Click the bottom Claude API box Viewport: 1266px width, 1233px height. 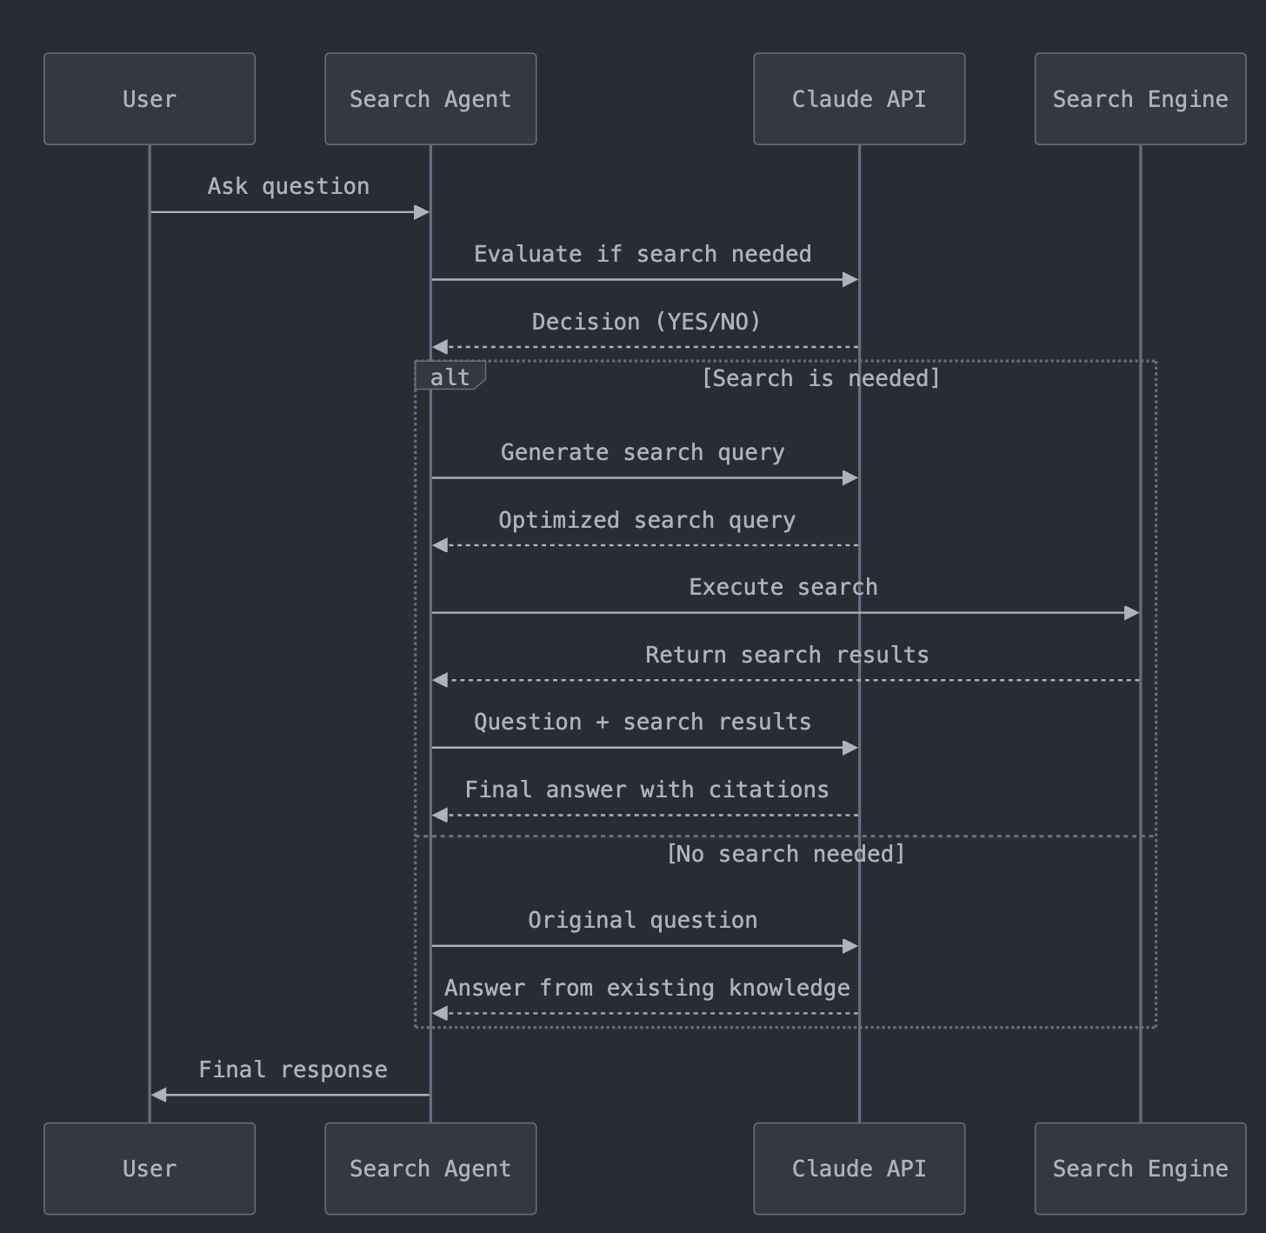click(x=858, y=1169)
